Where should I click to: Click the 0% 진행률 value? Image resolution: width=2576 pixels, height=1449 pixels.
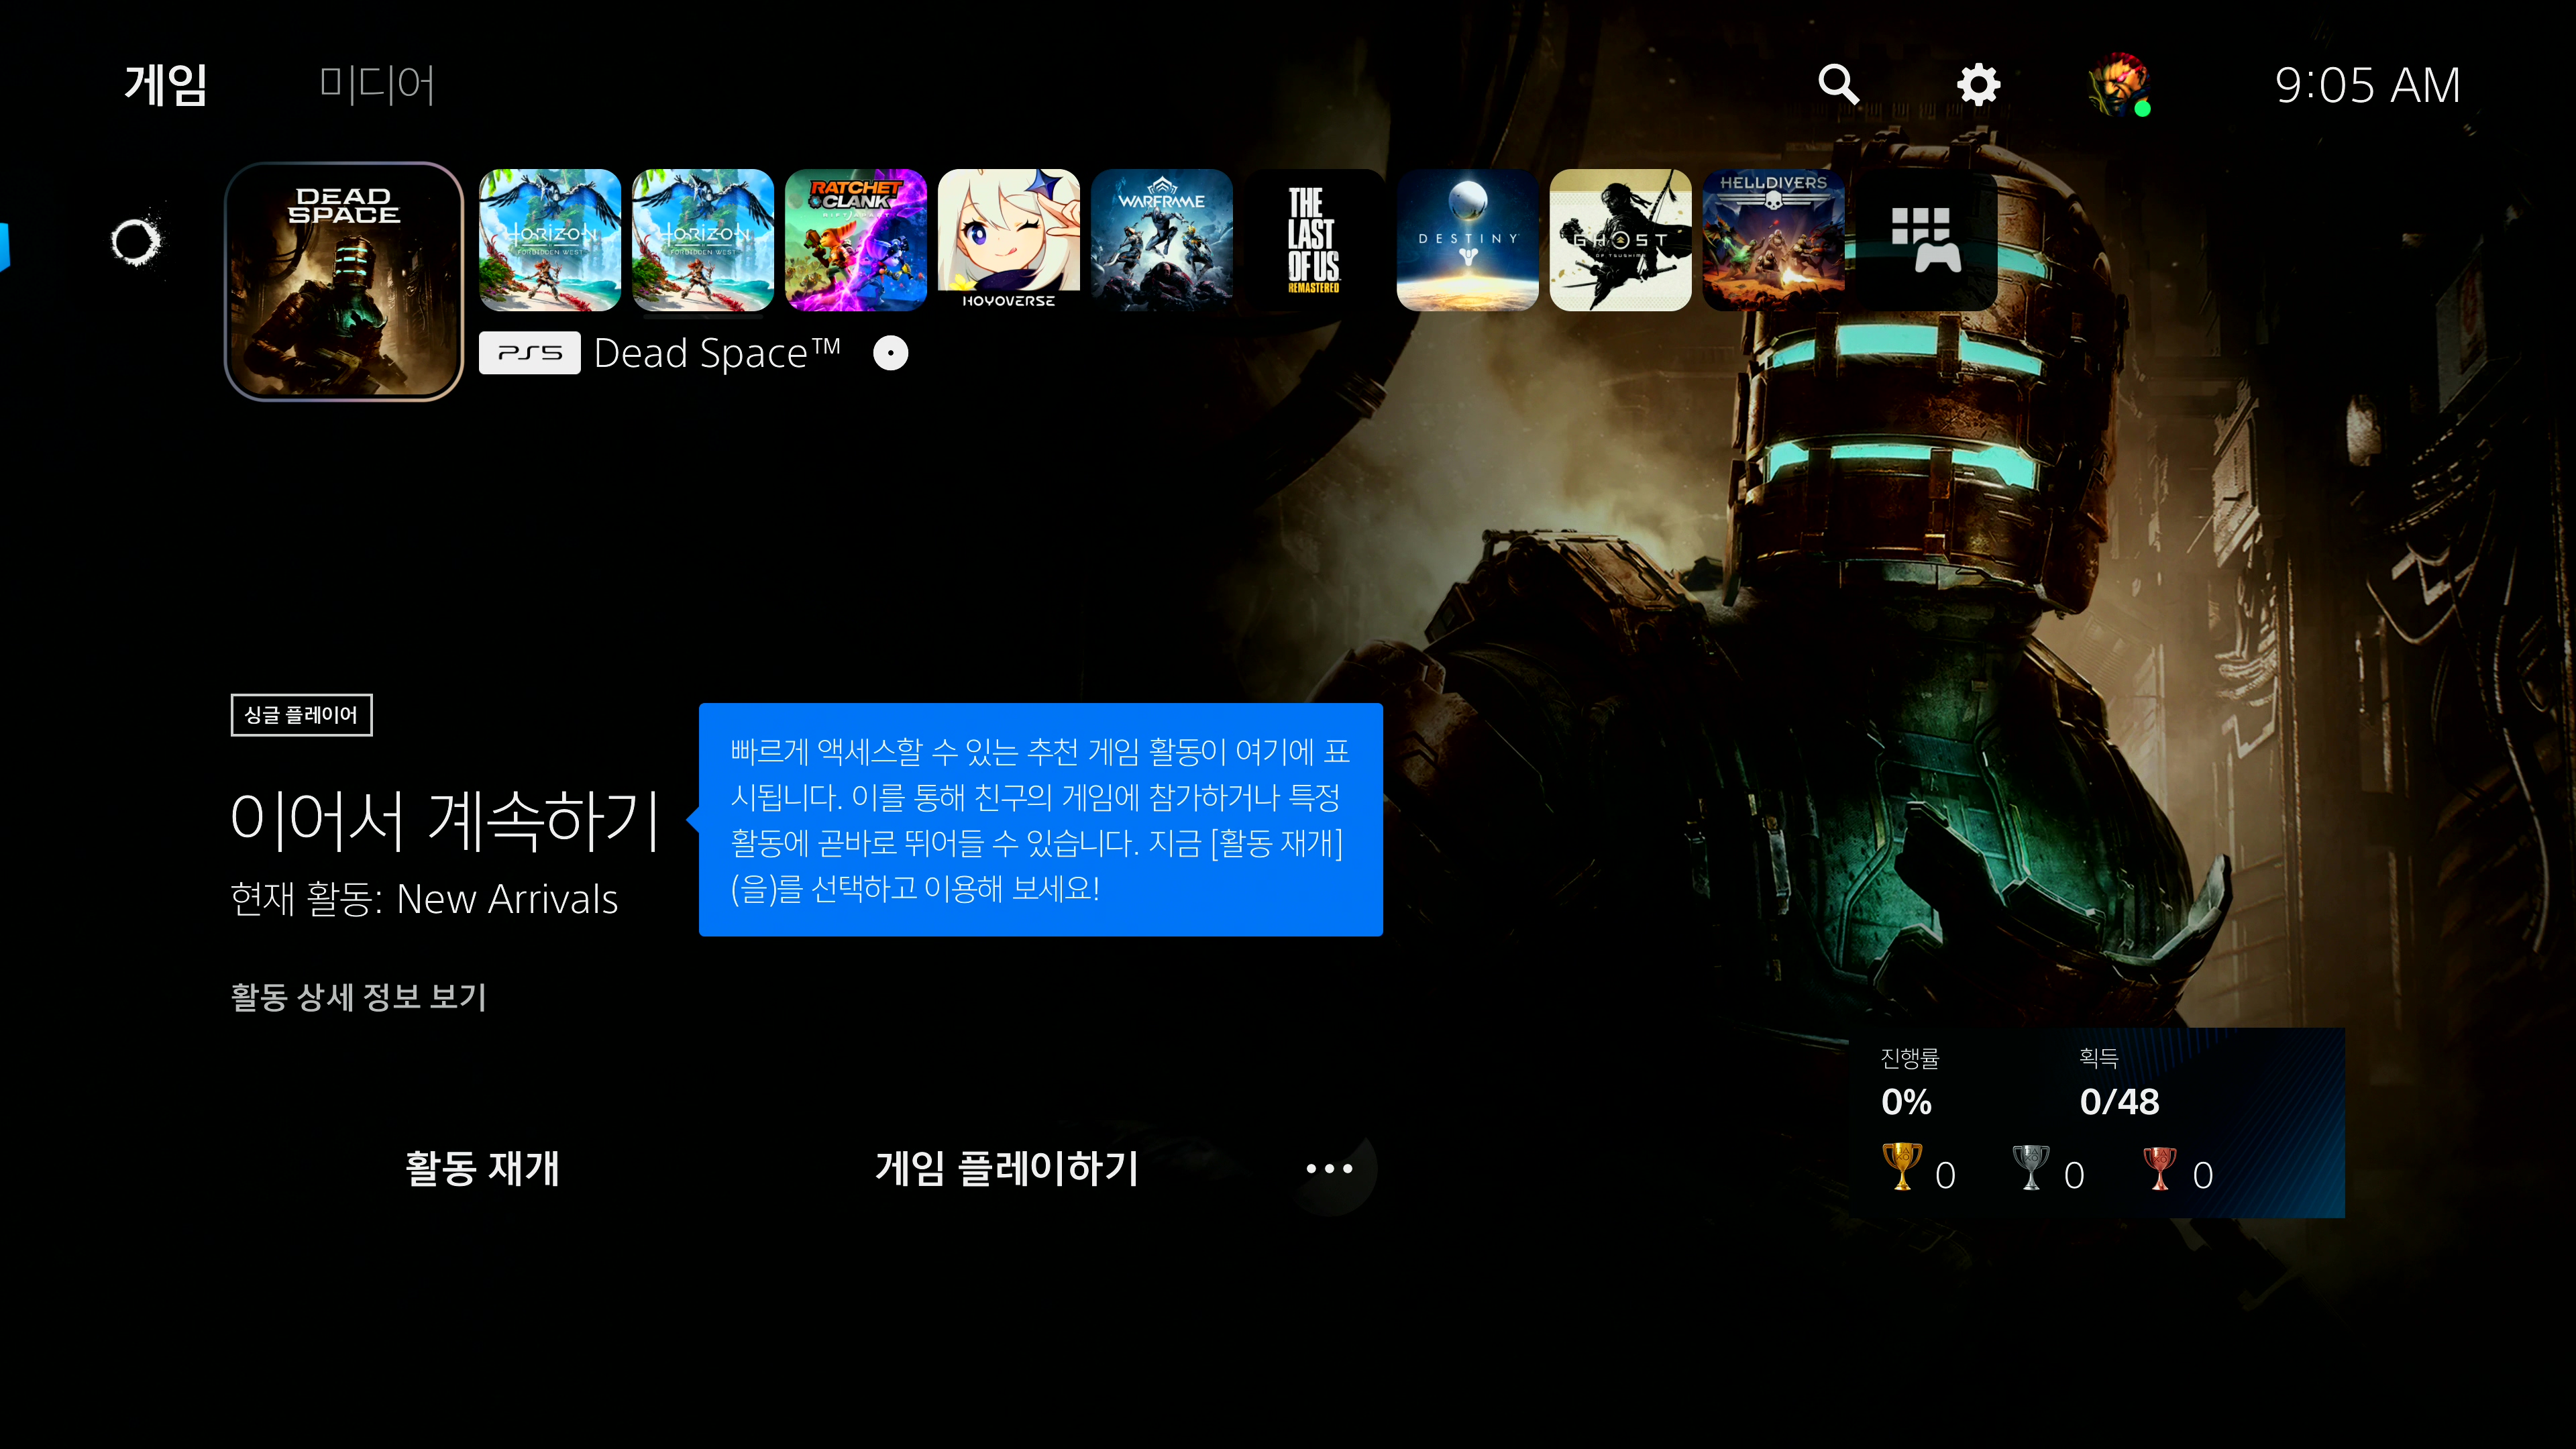pos(1907,1102)
